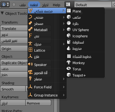The image size is (115, 112).
Task: Expand the Force Field submenu arrow
Action: [64, 87]
